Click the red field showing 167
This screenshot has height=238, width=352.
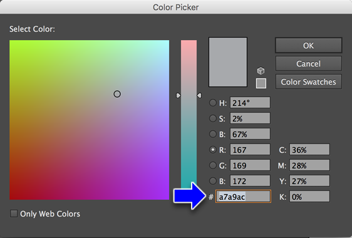[250, 150]
